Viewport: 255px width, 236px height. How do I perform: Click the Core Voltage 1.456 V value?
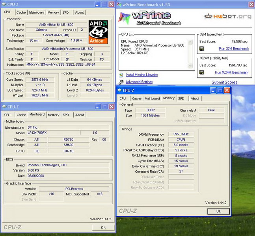coord(76,41)
